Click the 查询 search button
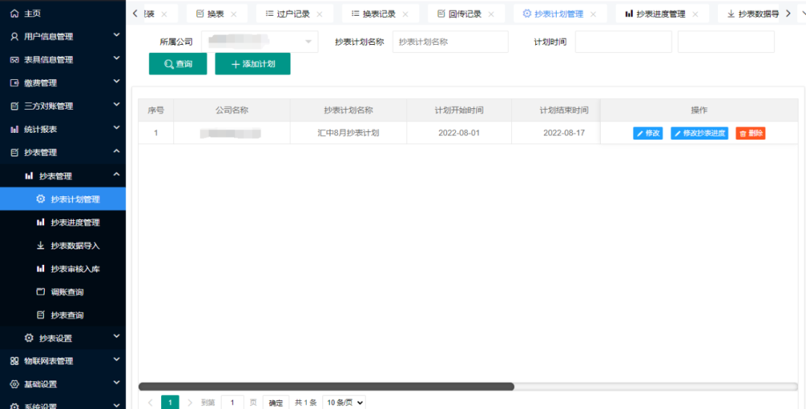This screenshot has height=409, width=806. [178, 64]
